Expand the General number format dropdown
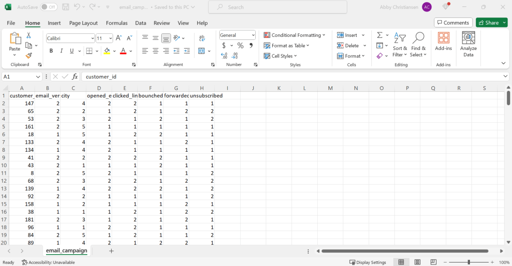512x266 pixels. tap(238, 35)
